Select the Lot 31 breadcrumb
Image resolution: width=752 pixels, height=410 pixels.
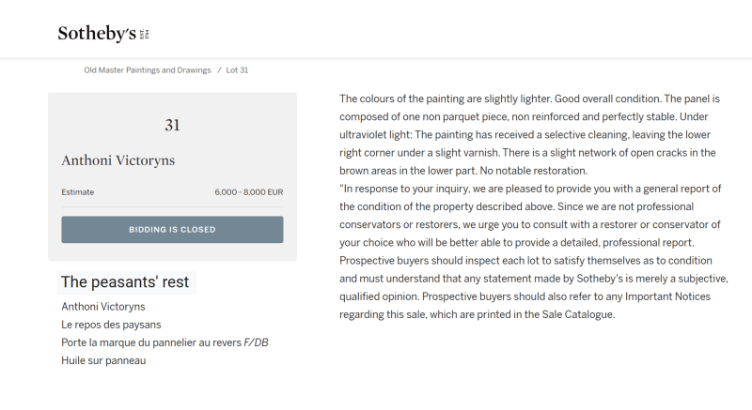point(237,70)
